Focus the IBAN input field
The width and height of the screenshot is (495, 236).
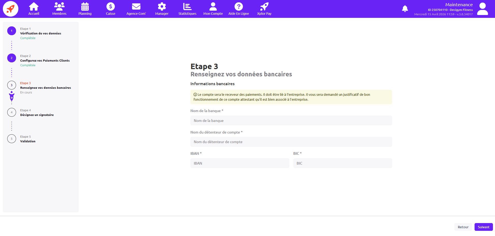pos(240,163)
